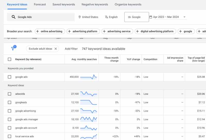This screenshot has height=140, width=206.
Task: Sort by YoY change column header
Action: click(x=133, y=59)
